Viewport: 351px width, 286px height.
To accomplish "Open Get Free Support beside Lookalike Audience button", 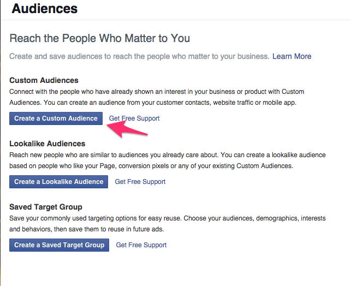I will [140, 182].
